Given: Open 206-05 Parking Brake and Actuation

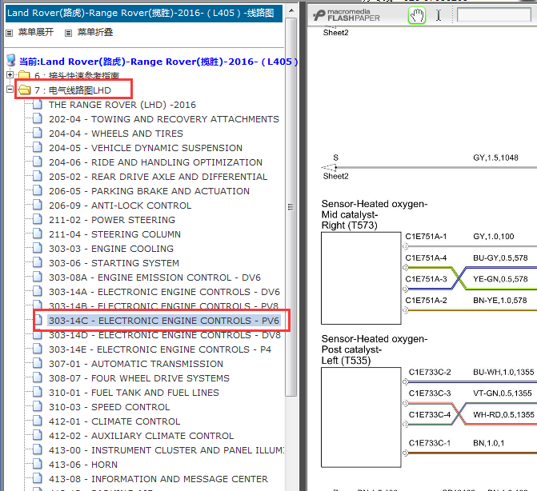Looking at the screenshot, I should click(x=150, y=191).
